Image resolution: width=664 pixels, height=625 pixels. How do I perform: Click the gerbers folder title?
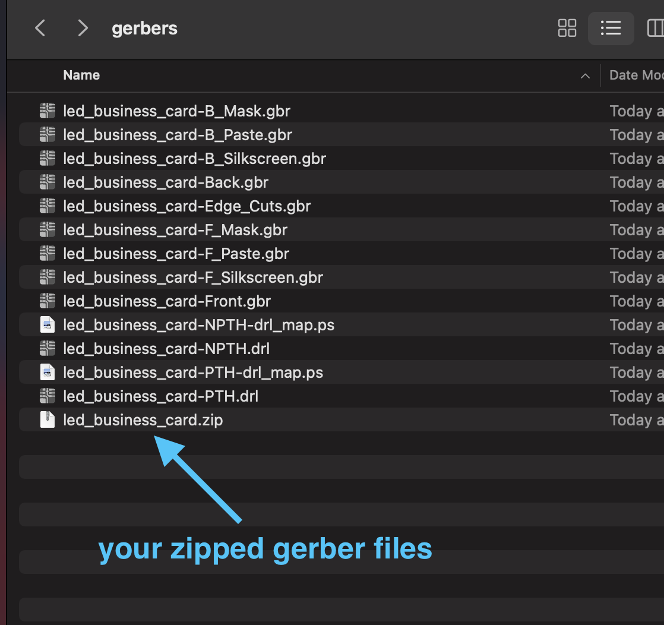click(x=144, y=29)
